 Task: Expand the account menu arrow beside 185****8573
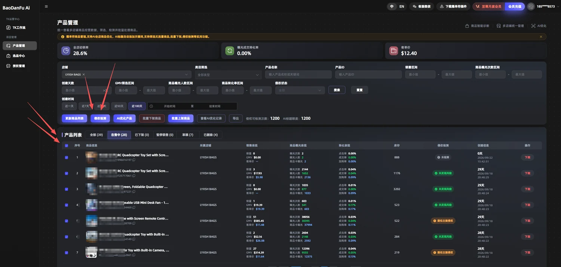click(x=558, y=6)
